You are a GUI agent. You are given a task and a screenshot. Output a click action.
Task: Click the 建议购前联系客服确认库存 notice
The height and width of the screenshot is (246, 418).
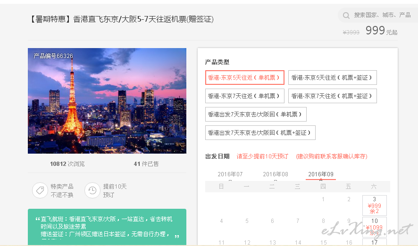[332, 156]
